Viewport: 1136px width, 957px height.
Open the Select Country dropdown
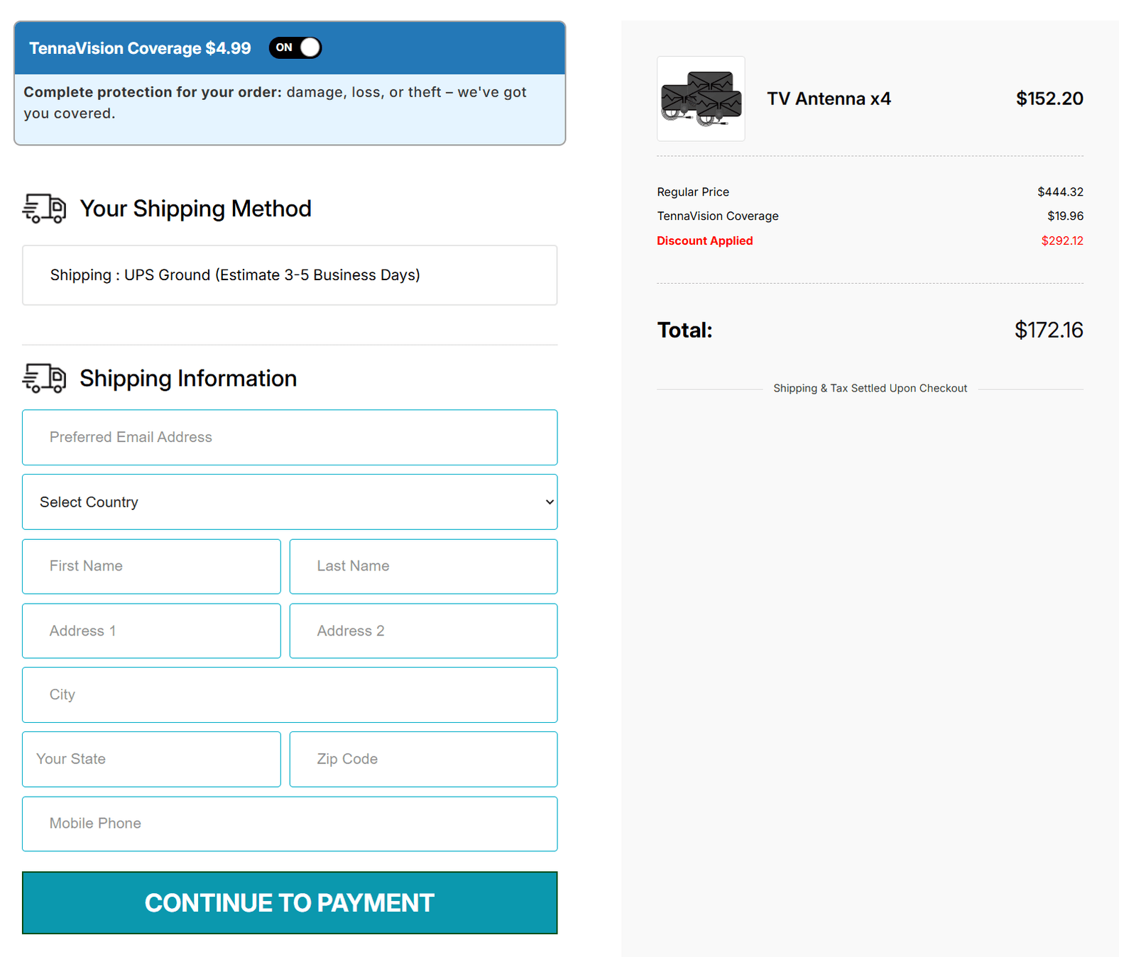click(289, 502)
